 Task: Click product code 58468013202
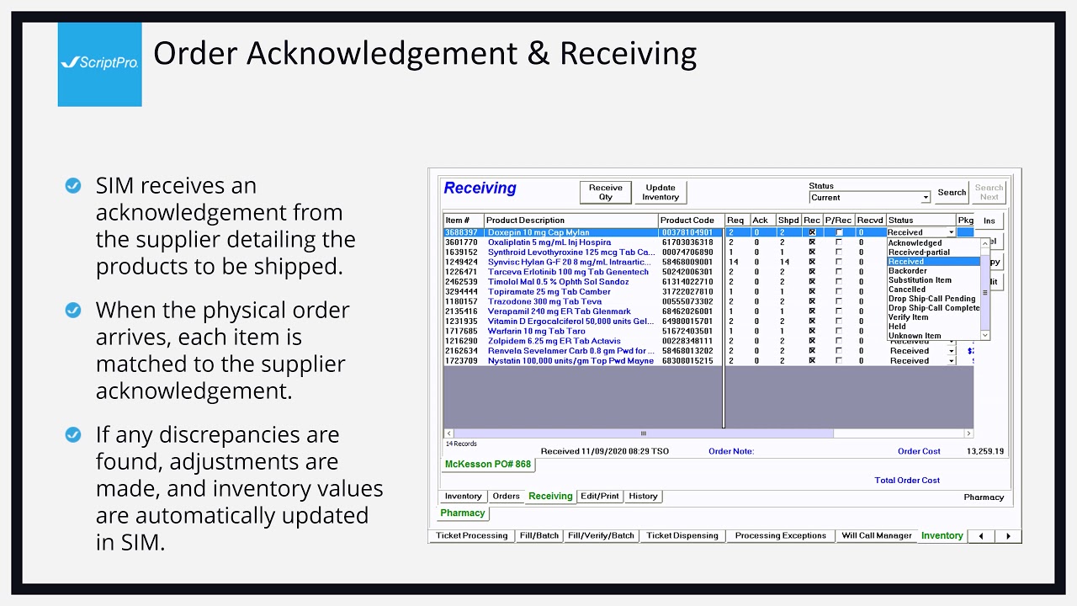click(x=687, y=351)
